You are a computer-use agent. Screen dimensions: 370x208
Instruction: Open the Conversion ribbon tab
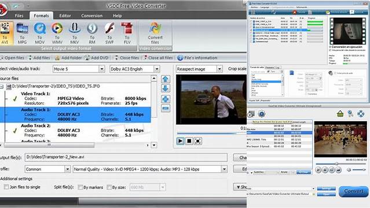(x=92, y=16)
